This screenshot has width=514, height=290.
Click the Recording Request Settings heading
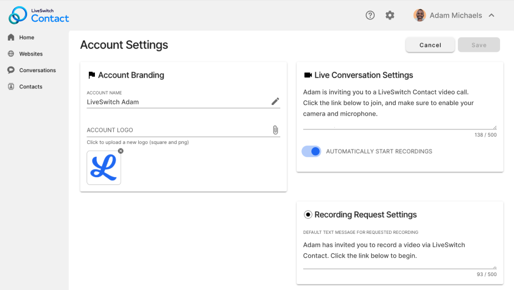click(365, 214)
